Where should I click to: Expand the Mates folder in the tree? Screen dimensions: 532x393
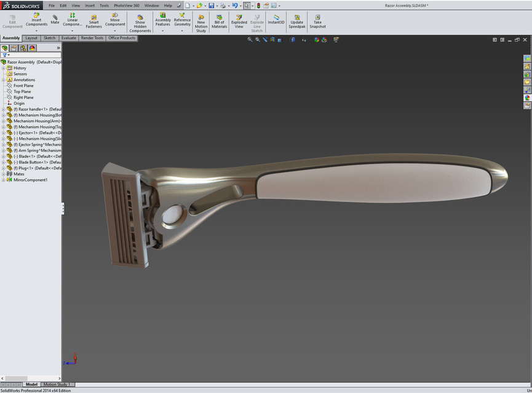[x=4, y=173]
